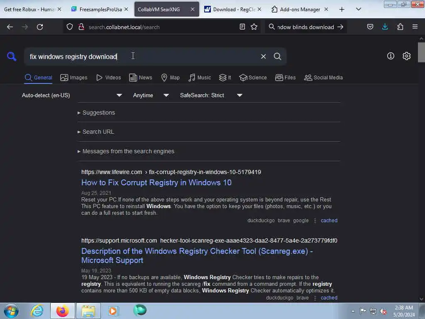This screenshot has width=425, height=319.
Task: Select the Music search category
Action: (200, 78)
